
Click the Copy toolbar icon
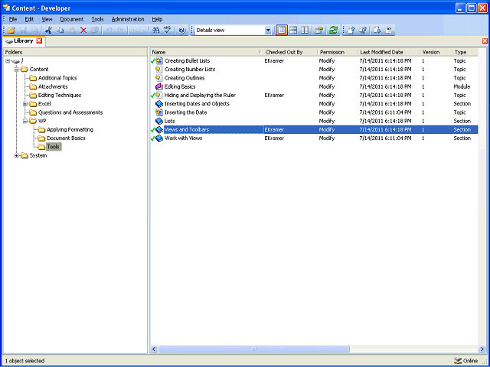click(60, 31)
